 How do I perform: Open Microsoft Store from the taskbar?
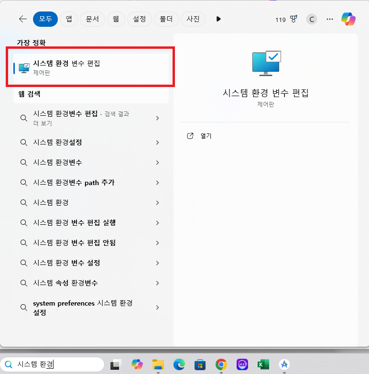coord(200,364)
